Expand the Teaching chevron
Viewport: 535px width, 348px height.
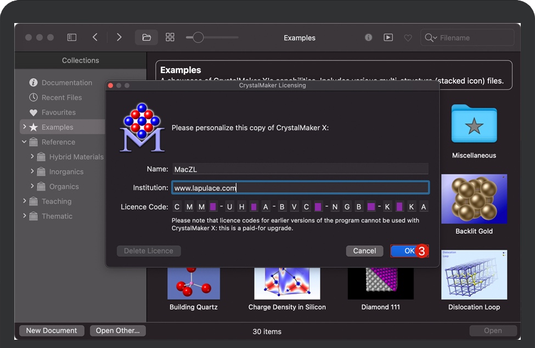(24, 200)
